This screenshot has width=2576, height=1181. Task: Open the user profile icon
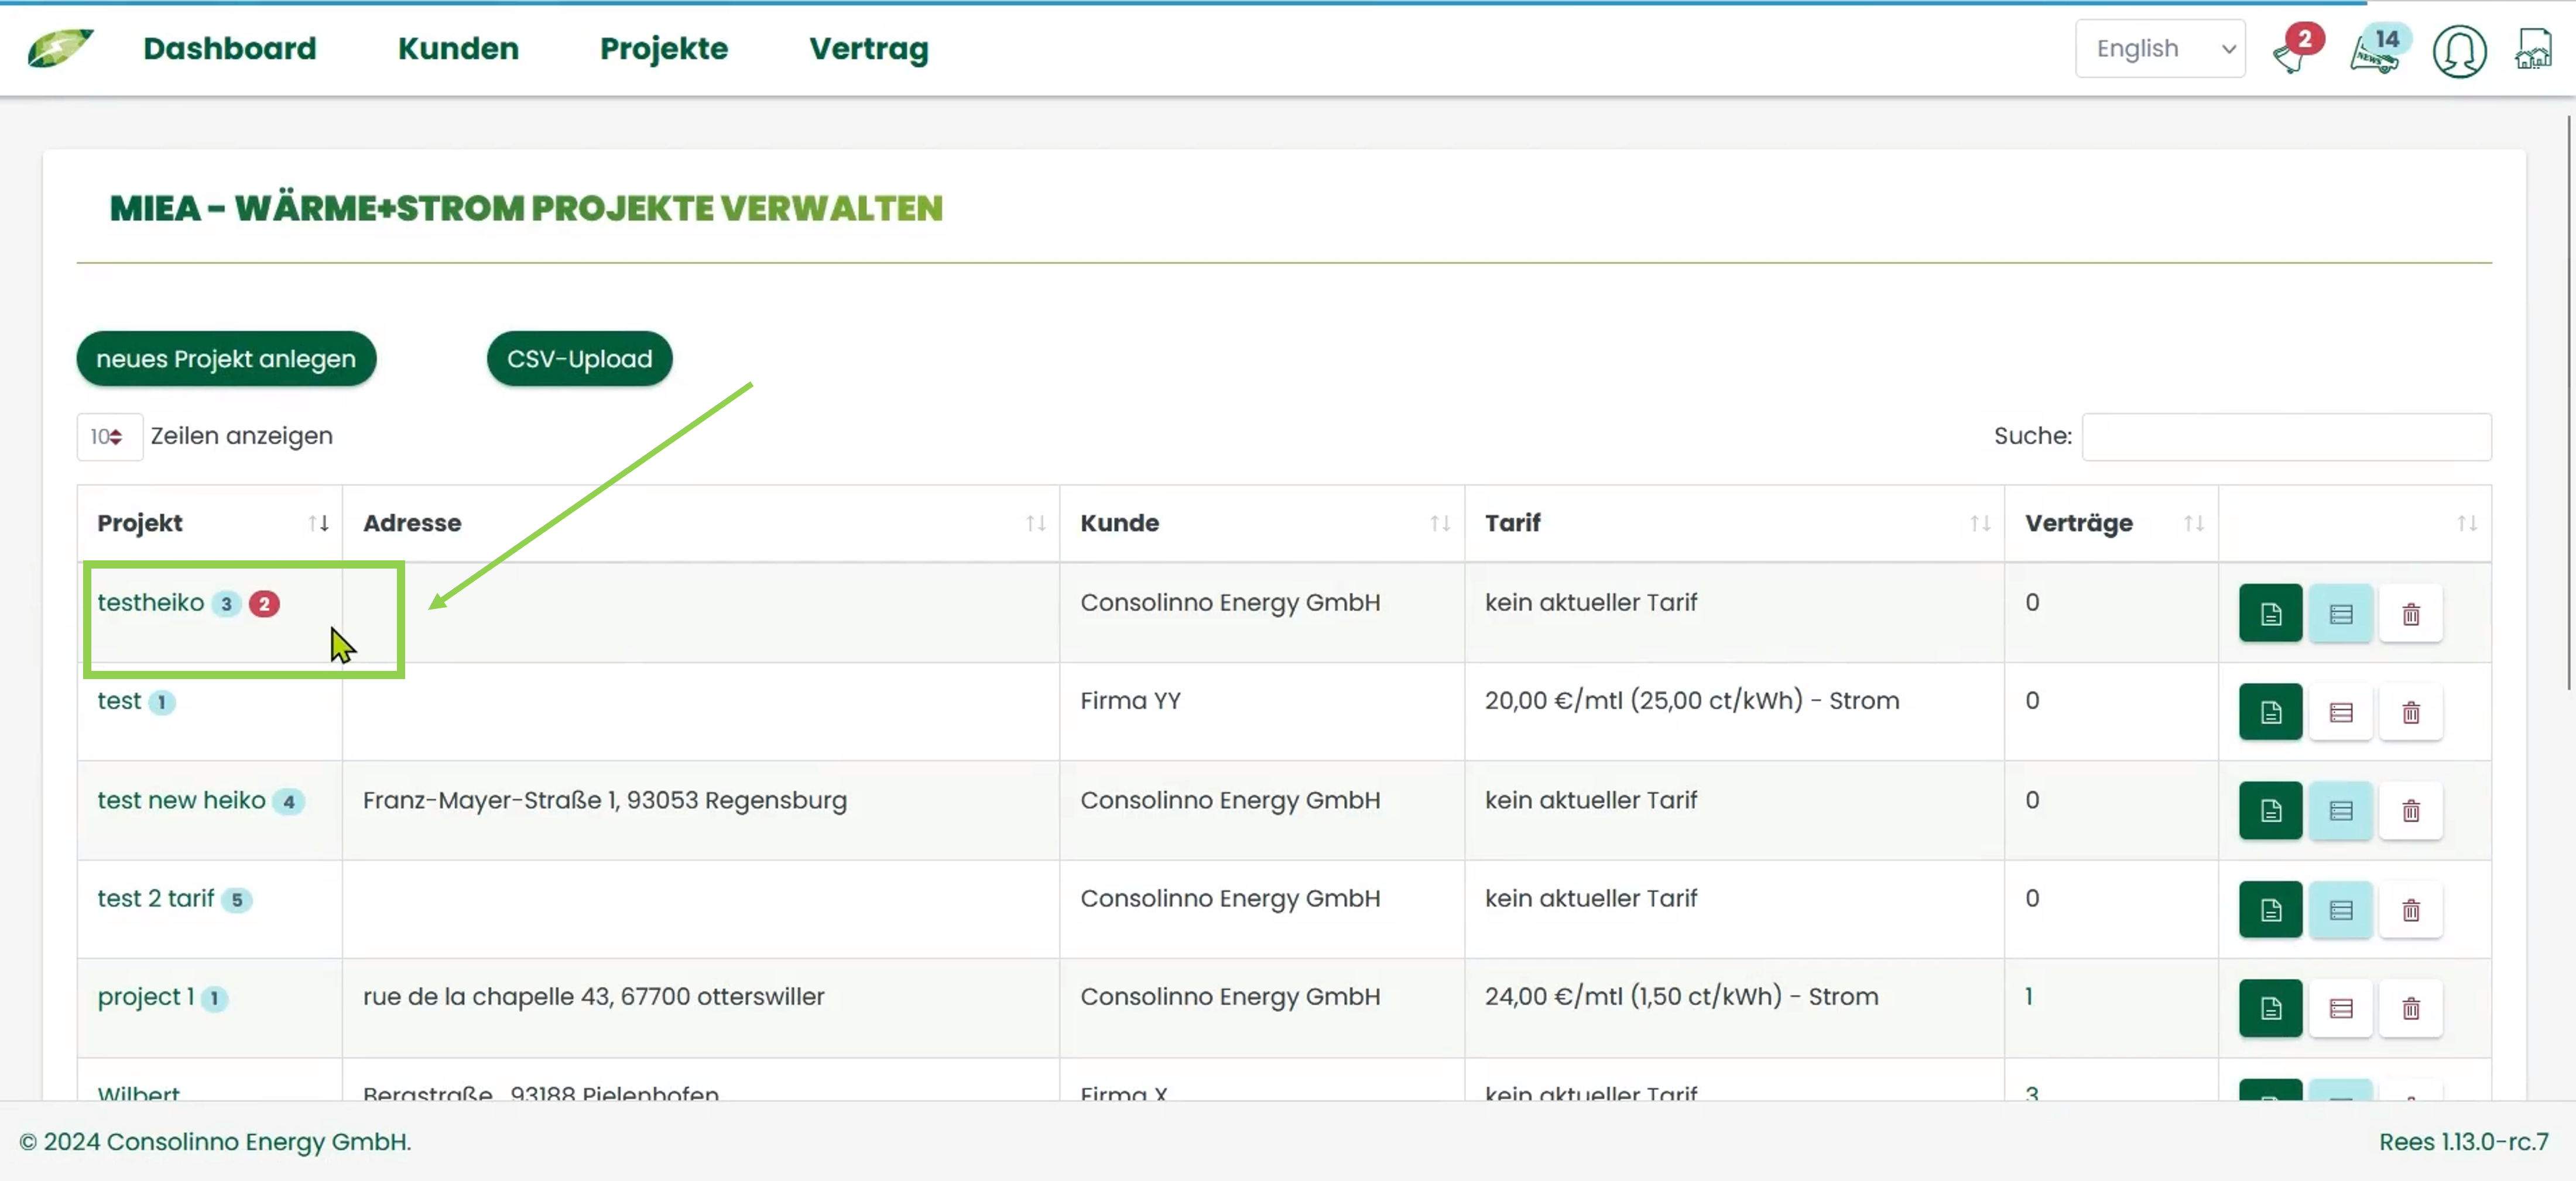click(2459, 51)
